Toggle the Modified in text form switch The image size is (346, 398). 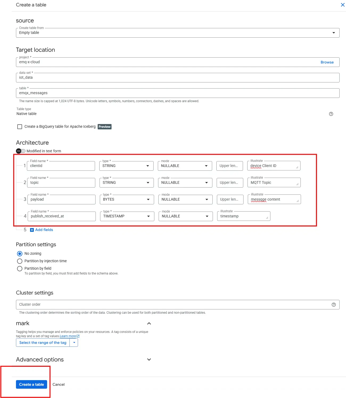pyautogui.click(x=21, y=151)
